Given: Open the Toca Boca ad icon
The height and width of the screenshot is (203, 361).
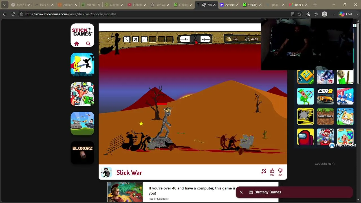Looking at the screenshot, I should click(345, 137).
